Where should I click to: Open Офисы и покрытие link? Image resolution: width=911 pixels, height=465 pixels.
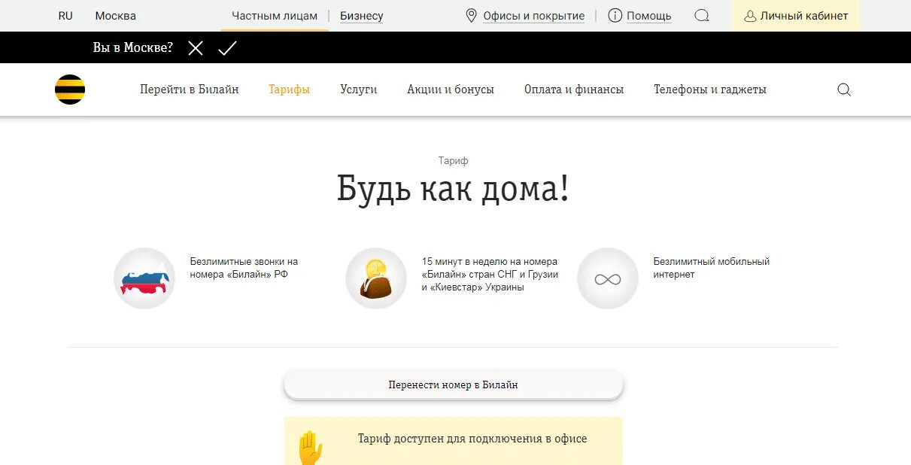pos(534,16)
